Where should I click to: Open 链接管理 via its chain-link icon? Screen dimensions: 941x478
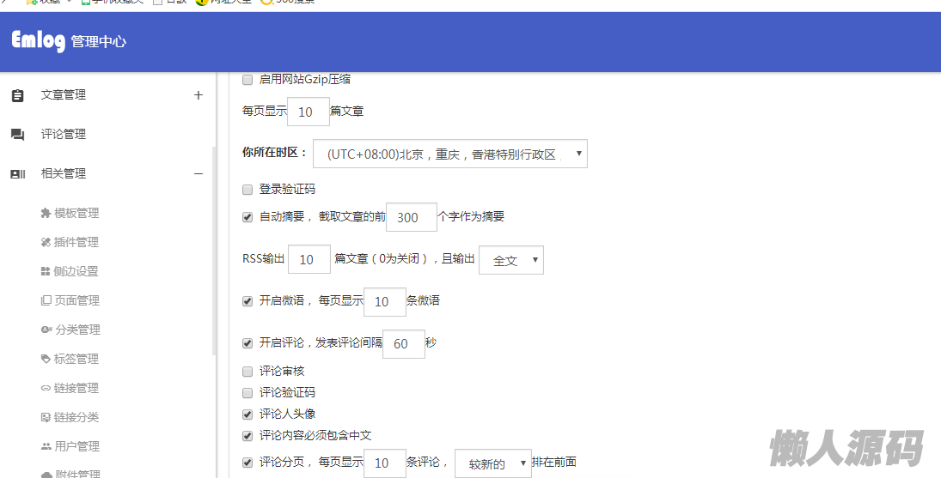click(x=46, y=388)
